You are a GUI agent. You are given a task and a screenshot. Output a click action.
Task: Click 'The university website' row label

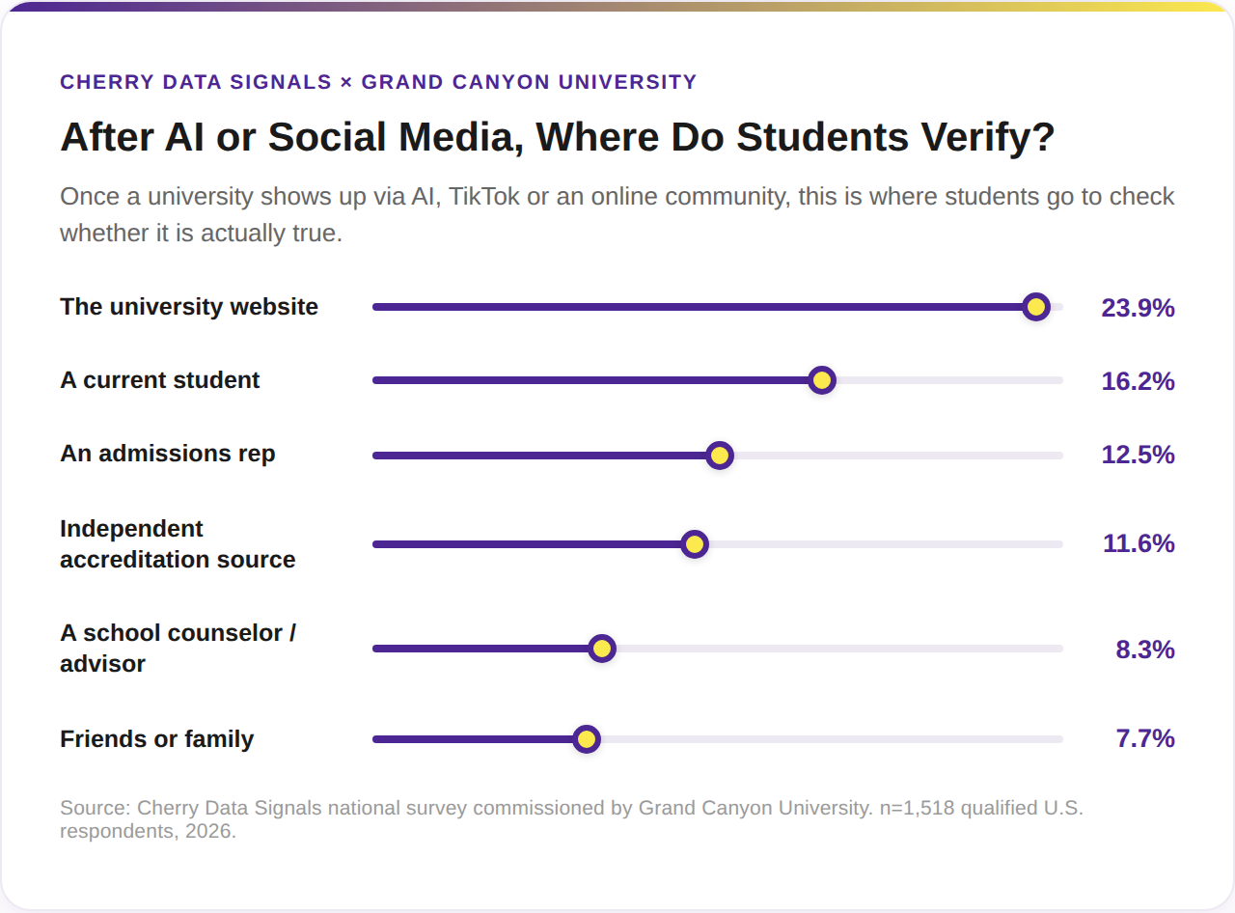[189, 307]
